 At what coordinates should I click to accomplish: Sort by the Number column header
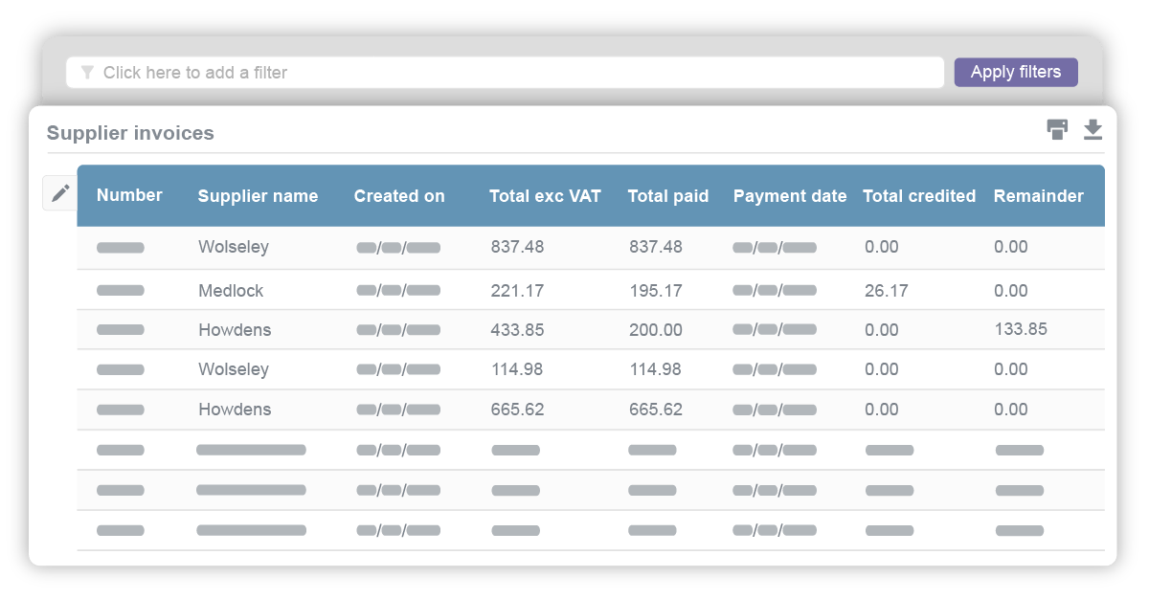click(129, 195)
